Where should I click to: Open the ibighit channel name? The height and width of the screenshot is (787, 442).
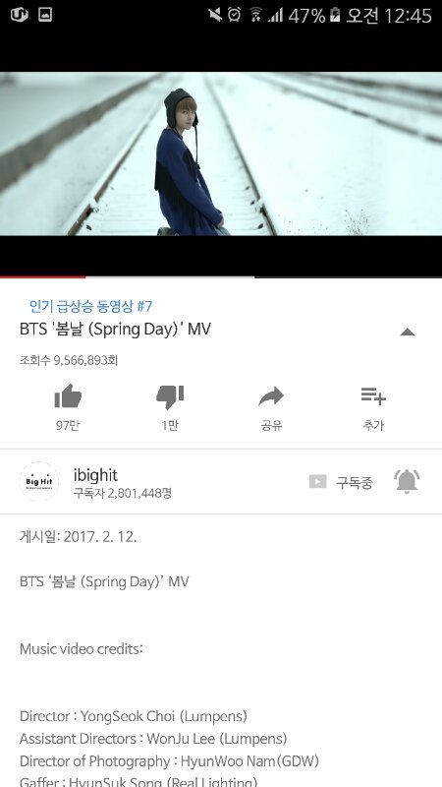click(x=95, y=474)
